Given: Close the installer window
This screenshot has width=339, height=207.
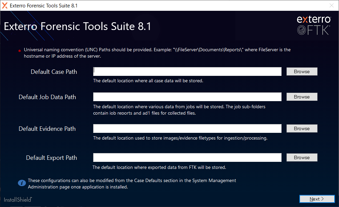Looking at the screenshot, I should [332, 5].
